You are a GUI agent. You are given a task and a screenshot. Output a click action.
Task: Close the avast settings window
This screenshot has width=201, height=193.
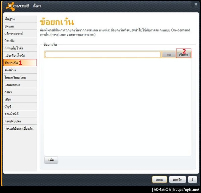[x=196, y=4]
